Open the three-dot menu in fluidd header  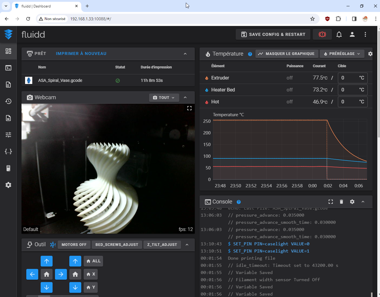tap(365, 34)
